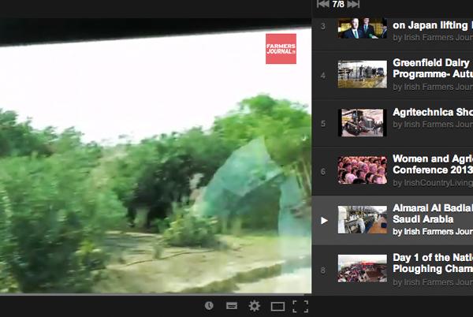Click the now-playing arrow indicator
This screenshot has height=317, width=473.
coord(324,220)
